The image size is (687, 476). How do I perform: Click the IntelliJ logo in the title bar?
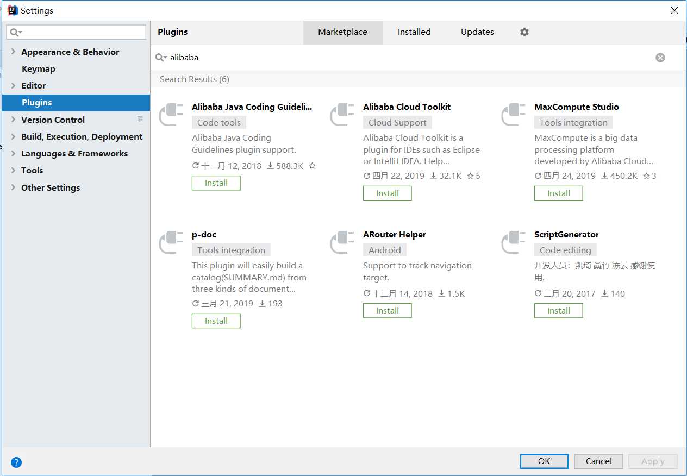click(12, 10)
